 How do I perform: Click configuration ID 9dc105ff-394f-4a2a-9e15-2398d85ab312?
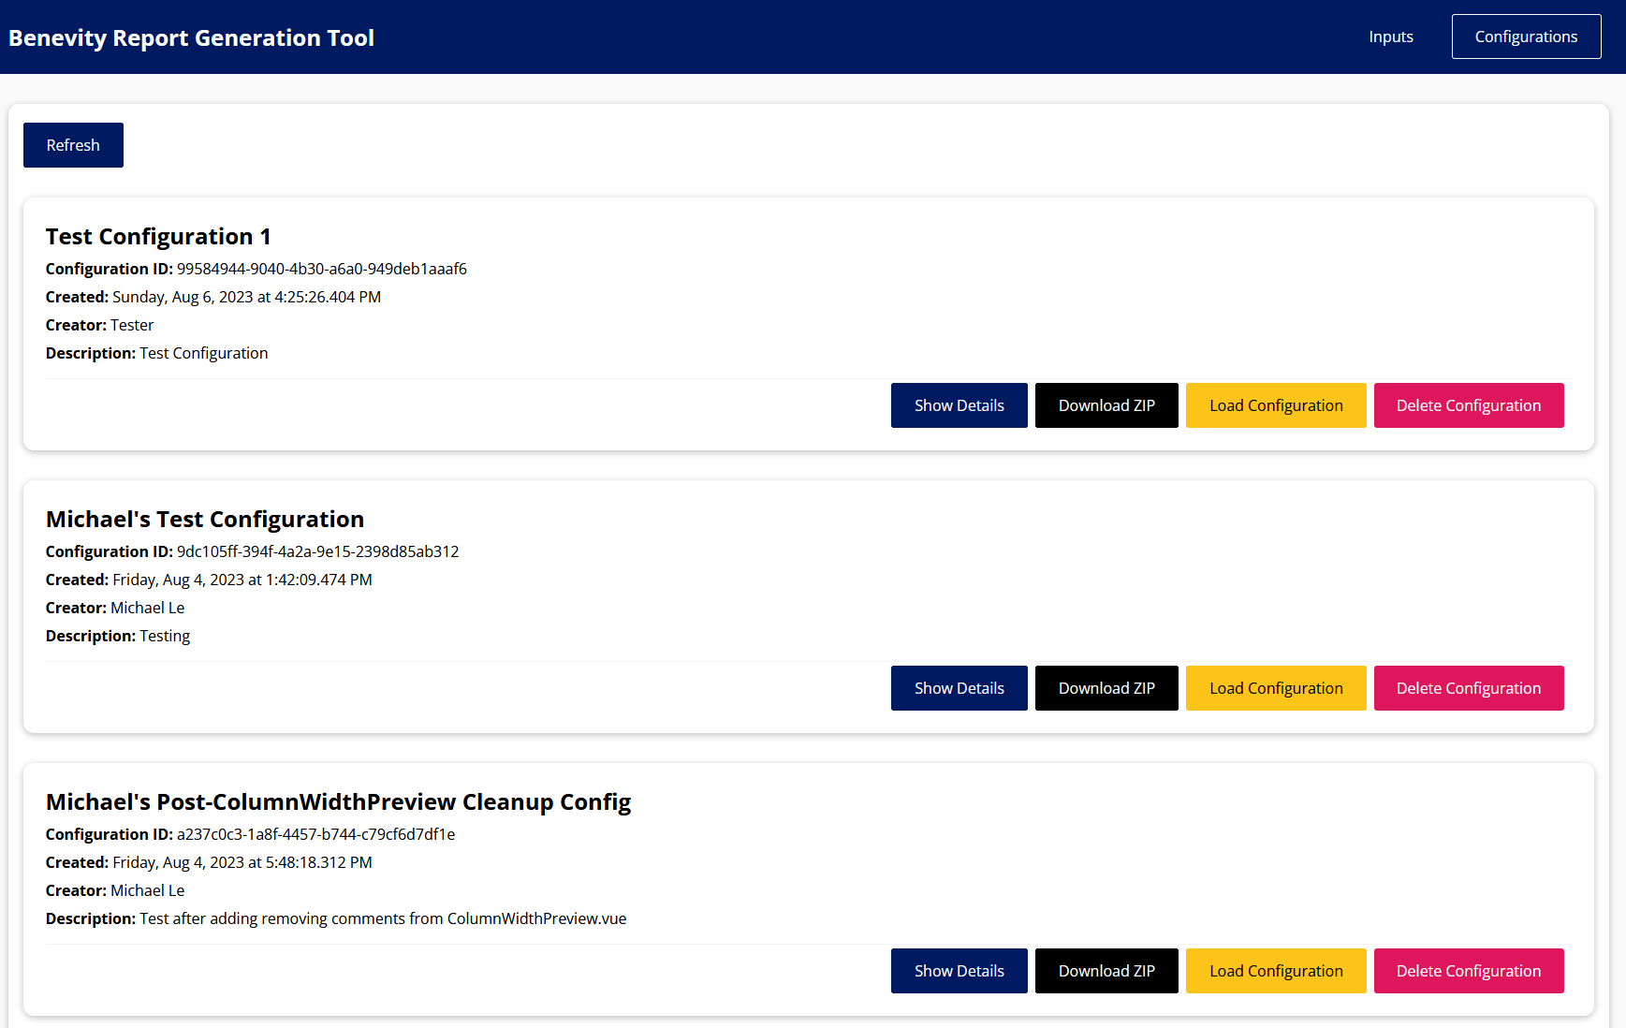point(318,551)
